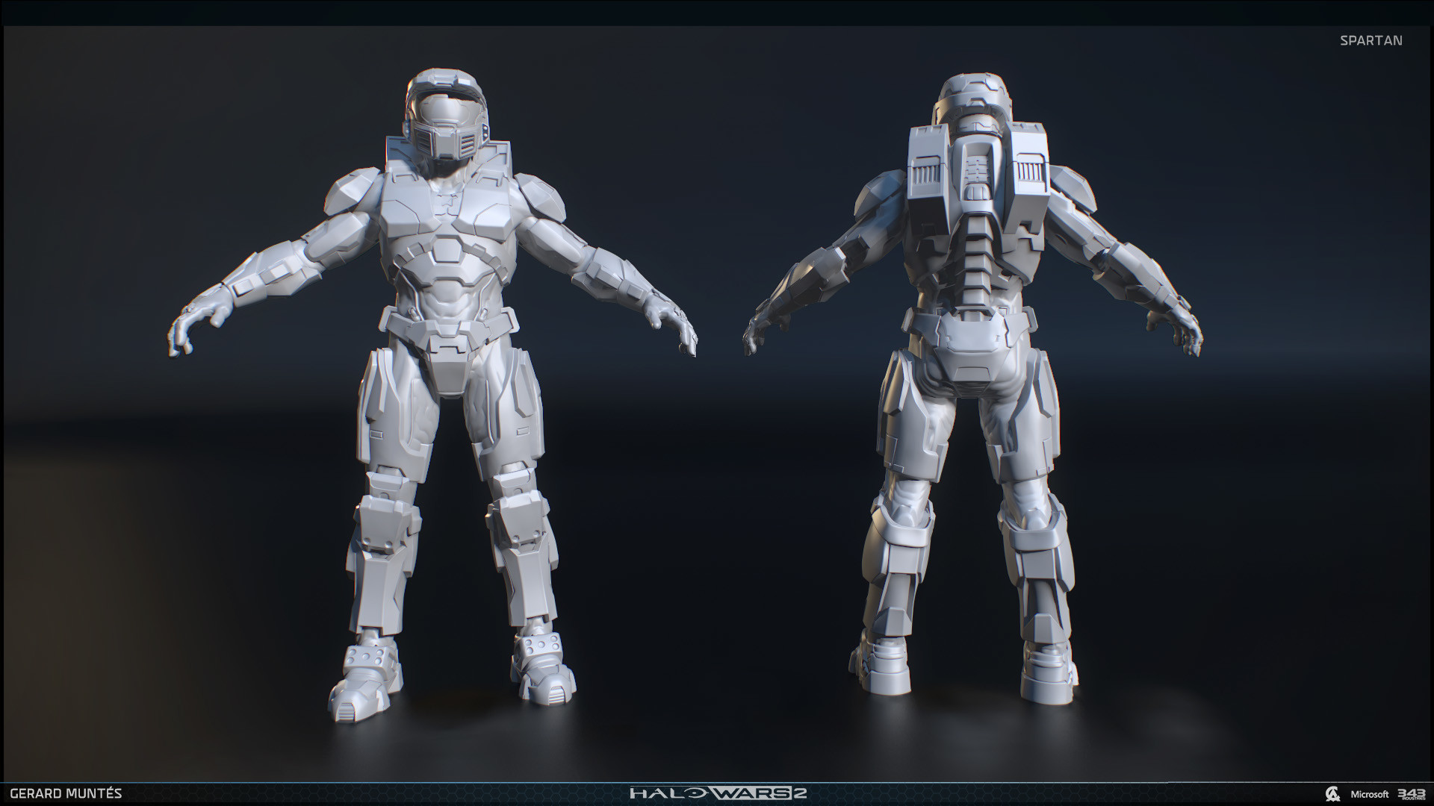
Task: Click the front model's belt buckle
Action: pyautogui.click(x=449, y=345)
